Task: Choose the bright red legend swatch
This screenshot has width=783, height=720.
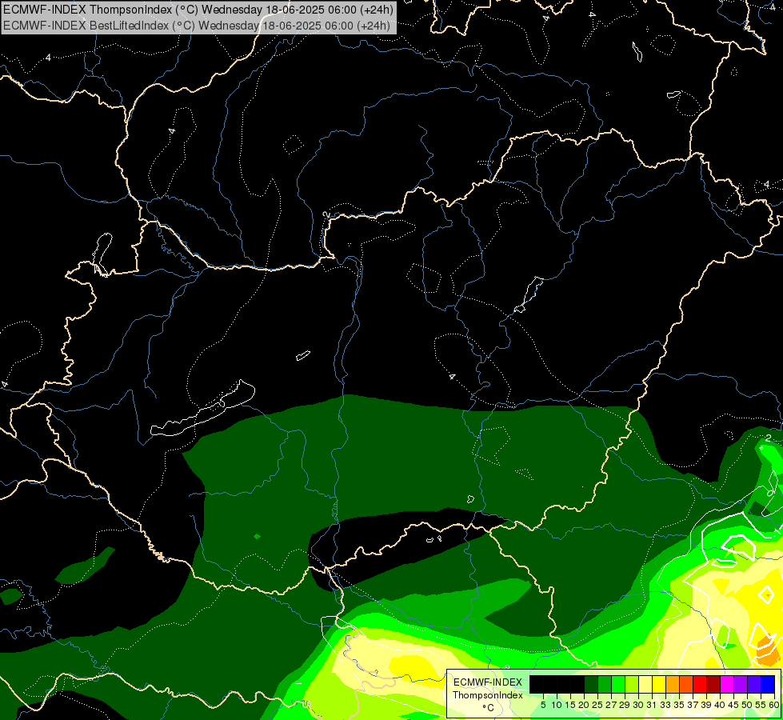Action: coord(700,684)
